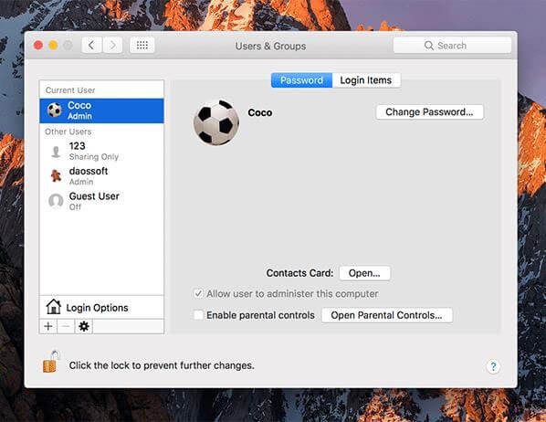Select the daossoft Admin user
Screen dimensions: 546x422
point(101,176)
